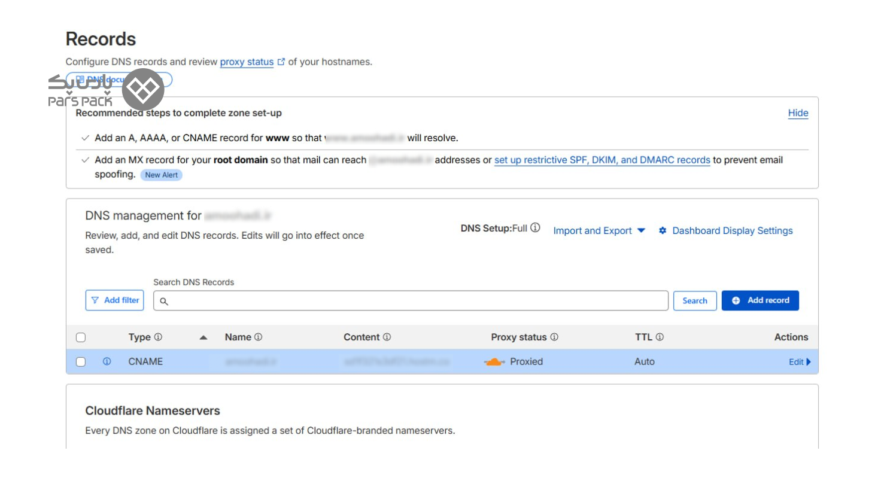Open the Add filter button
Image resolution: width=887 pixels, height=478 pixels.
(115, 300)
